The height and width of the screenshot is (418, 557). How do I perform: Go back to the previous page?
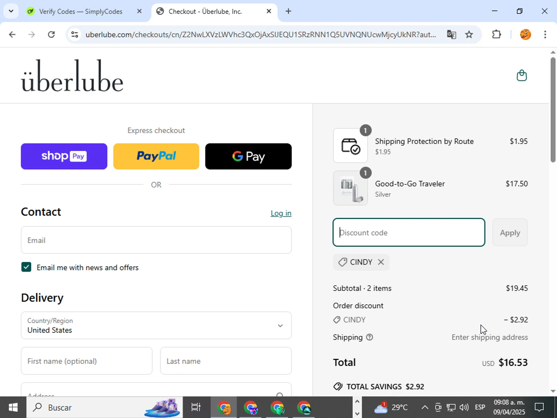coord(12,35)
